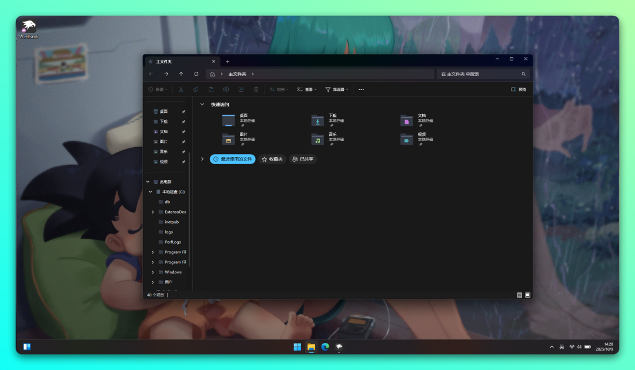The width and height of the screenshot is (635, 370).
Task: Click the new tab plus button
Action: point(228,62)
